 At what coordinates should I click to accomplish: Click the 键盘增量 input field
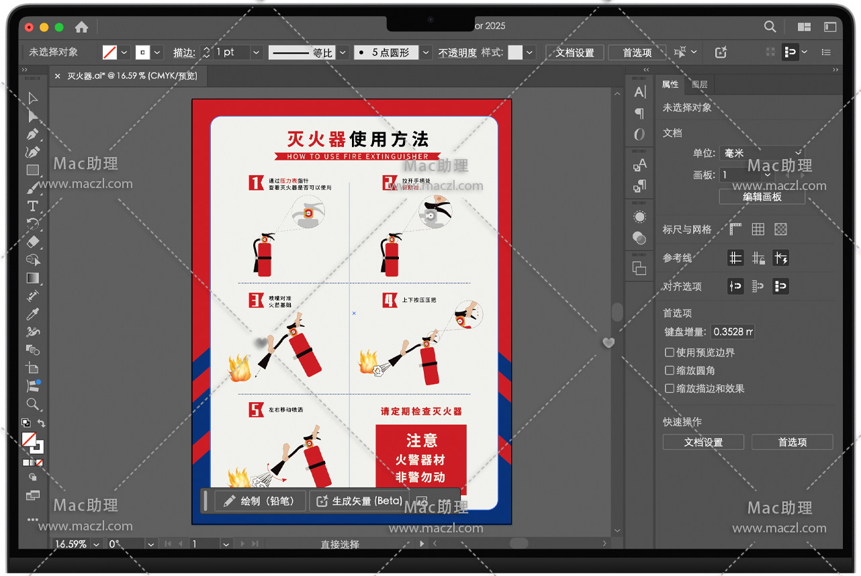(733, 332)
